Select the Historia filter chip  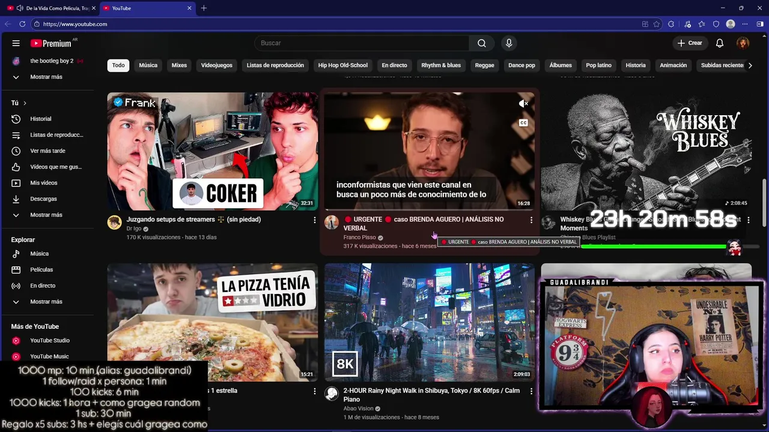pos(636,65)
